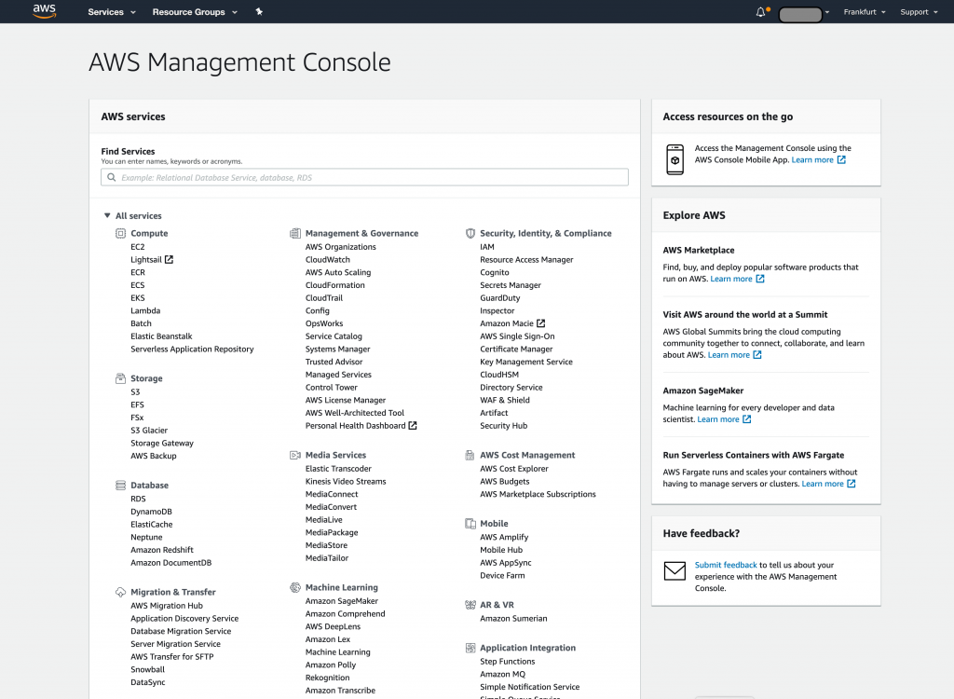Open the CloudFormation service
The height and width of the screenshot is (699, 954).
pyautogui.click(x=335, y=285)
